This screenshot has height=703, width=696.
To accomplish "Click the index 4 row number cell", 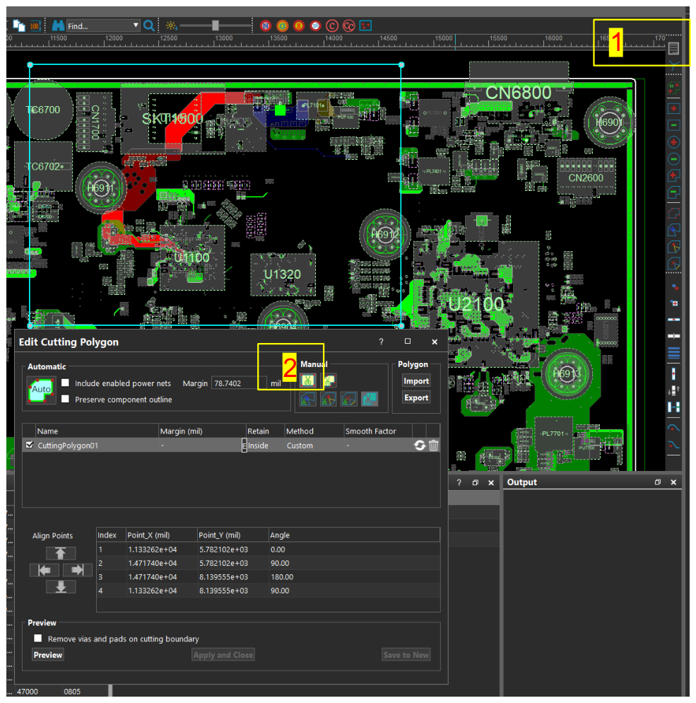I will point(100,591).
